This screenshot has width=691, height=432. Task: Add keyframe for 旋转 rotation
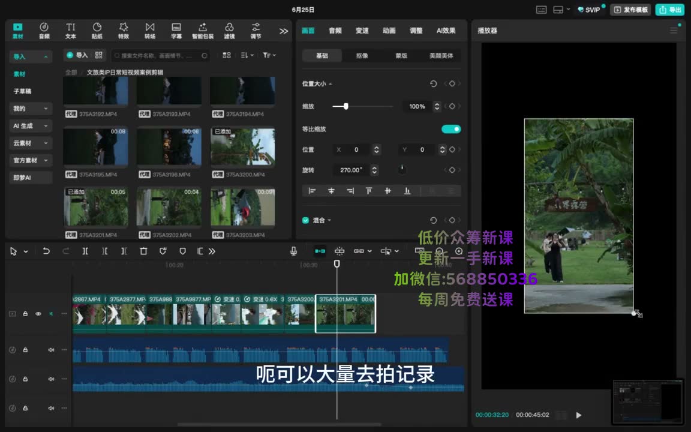[x=452, y=170]
